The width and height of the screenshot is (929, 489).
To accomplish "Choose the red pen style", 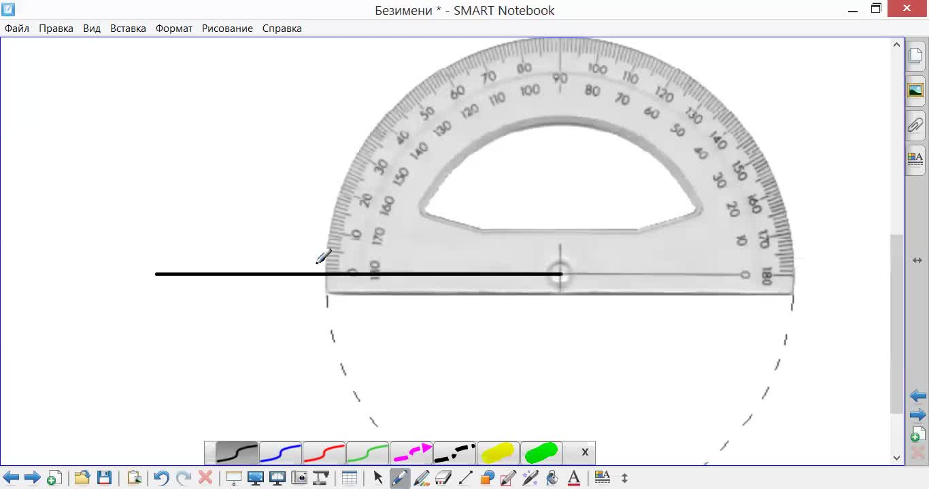I will tap(324, 452).
